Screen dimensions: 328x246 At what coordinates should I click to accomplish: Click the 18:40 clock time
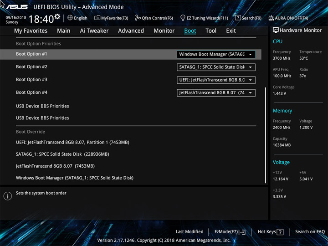coord(41,19)
